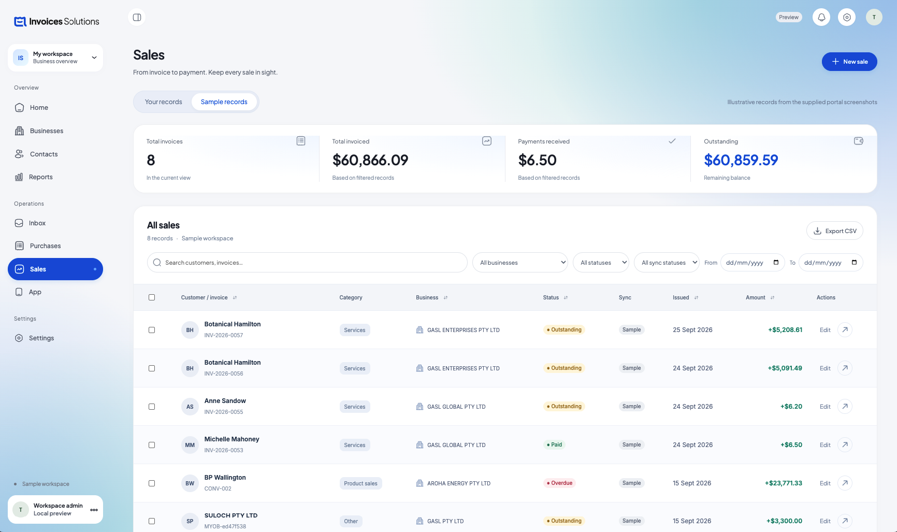Viewport: 897px width, 532px height.
Task: Click the New sale button
Action: [849, 62]
